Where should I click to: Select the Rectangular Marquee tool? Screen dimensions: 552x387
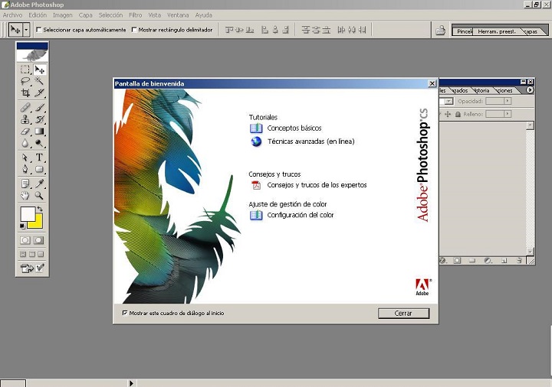tap(25, 70)
